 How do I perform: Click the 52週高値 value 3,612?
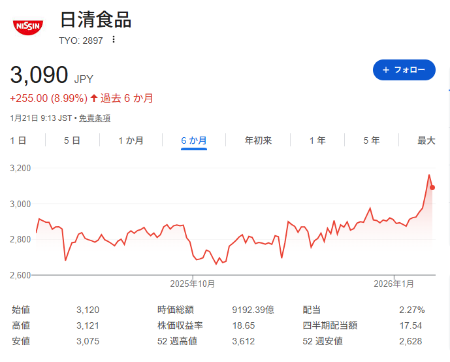coord(243,341)
